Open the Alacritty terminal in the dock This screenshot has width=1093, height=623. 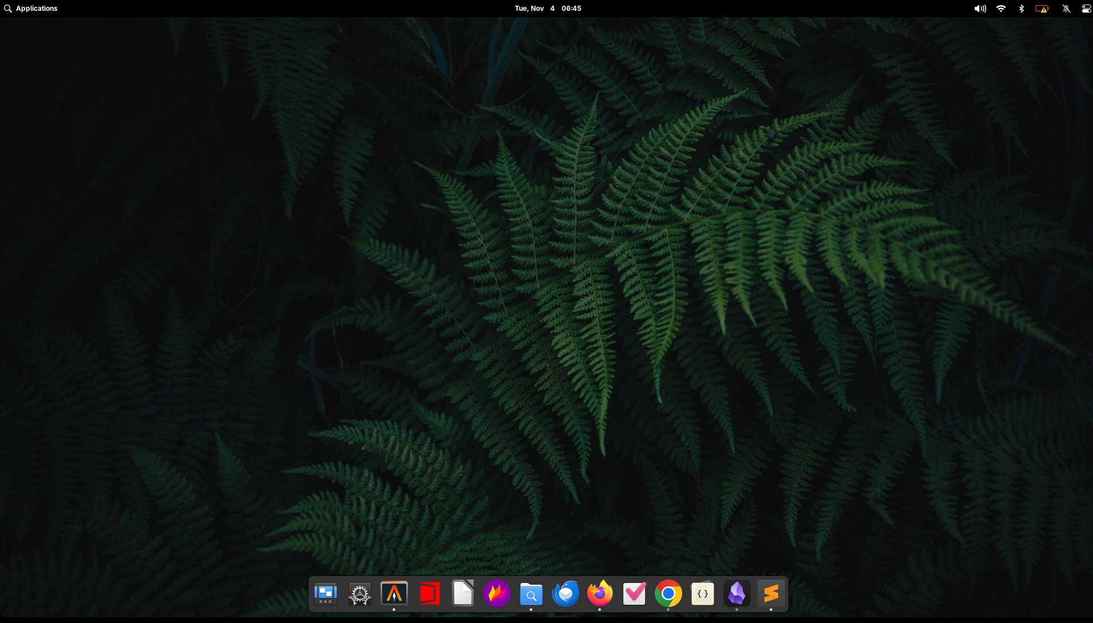[394, 594]
